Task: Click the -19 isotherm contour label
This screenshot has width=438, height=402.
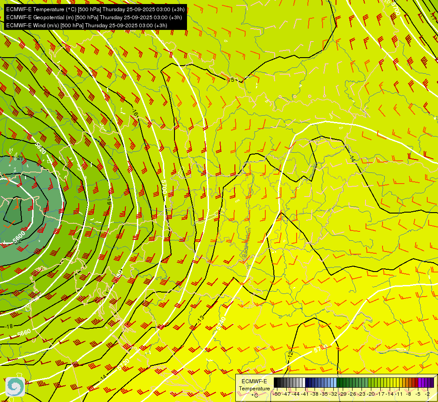Action: tap(110, 203)
